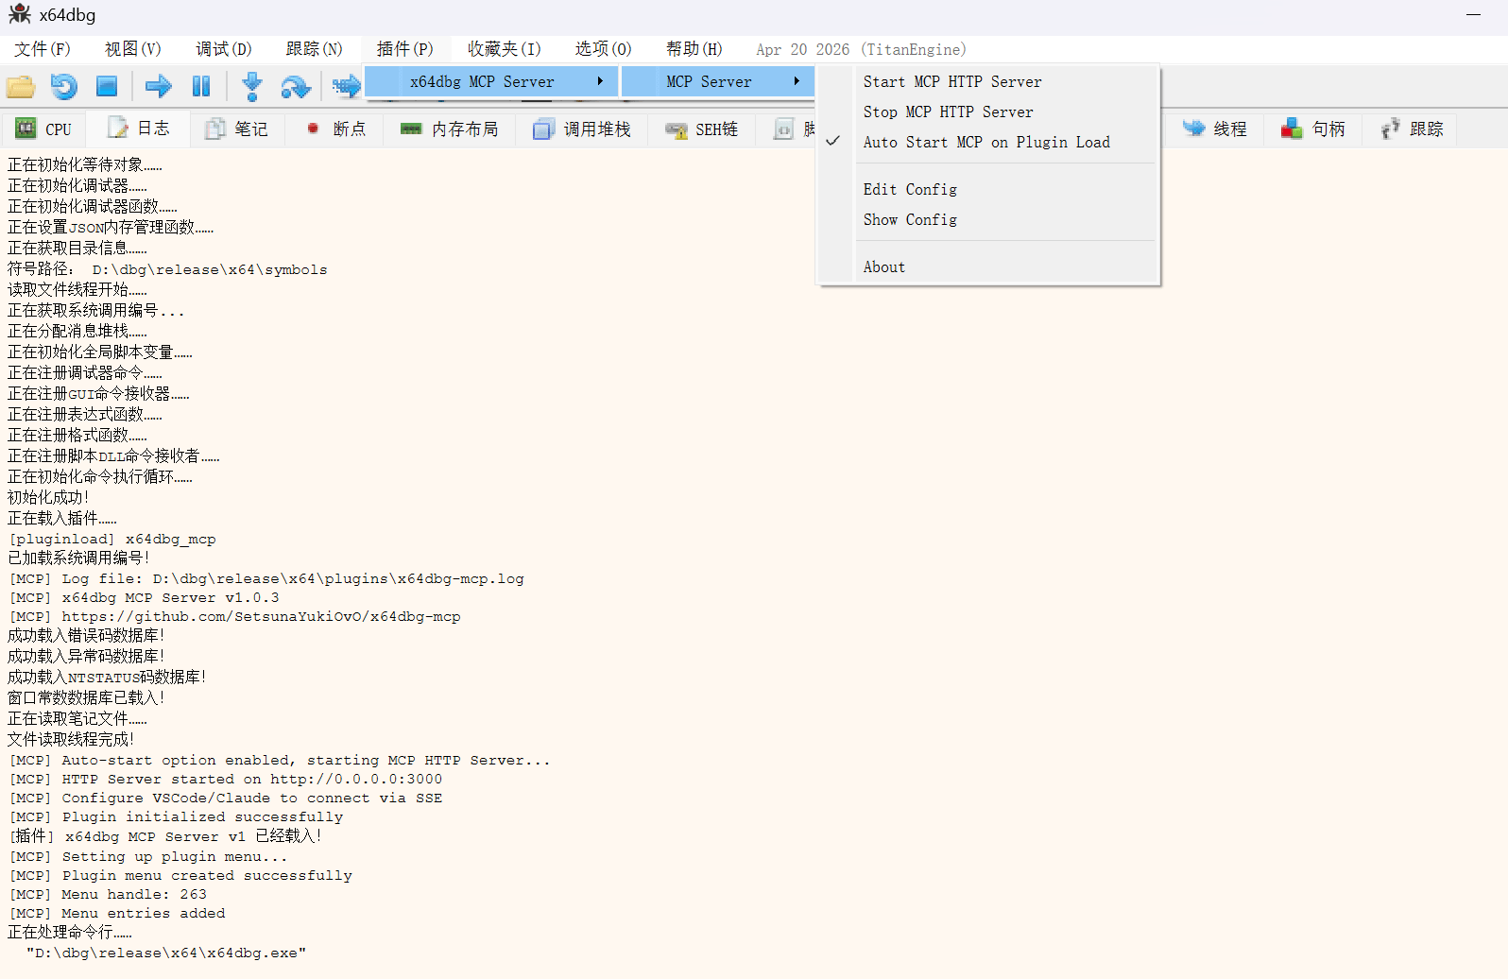Click the github.com/SetsunaYukiOvO/x64dbg-mcp URL line
This screenshot has height=979, width=1508.
pyautogui.click(x=235, y=617)
